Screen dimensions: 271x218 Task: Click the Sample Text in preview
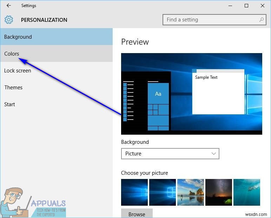point(206,77)
